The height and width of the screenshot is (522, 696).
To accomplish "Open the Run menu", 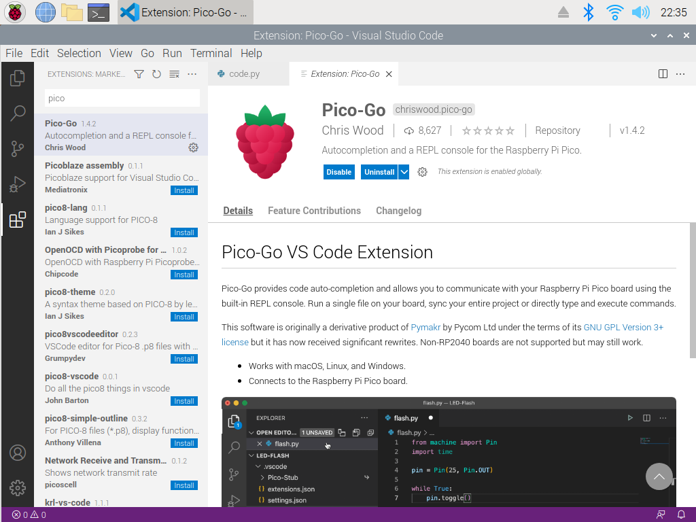I will [172, 53].
